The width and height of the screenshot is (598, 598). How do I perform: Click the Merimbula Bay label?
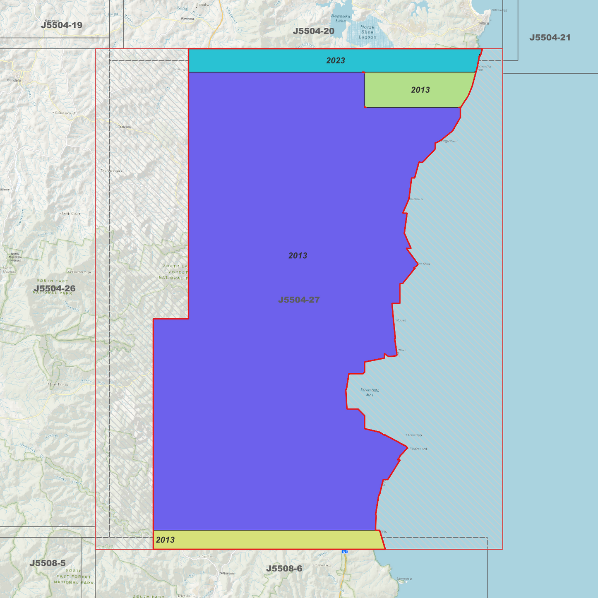click(370, 392)
